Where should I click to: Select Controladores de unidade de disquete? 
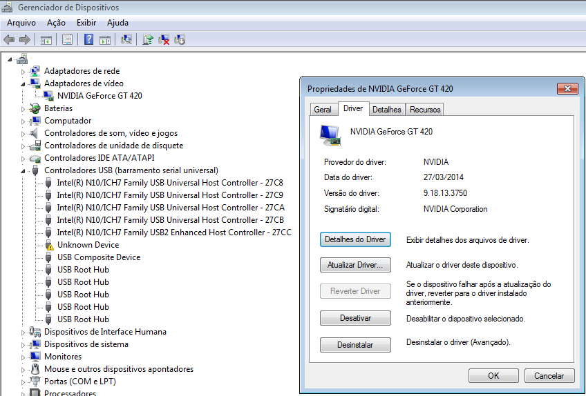pyautogui.click(x=113, y=146)
